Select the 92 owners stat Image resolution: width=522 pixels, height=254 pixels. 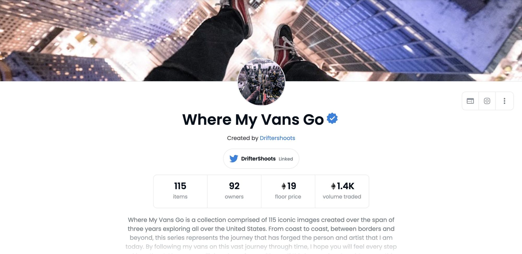pyautogui.click(x=234, y=191)
